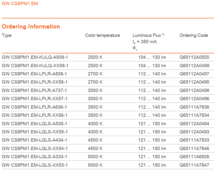Click 5000 K in the LQLS-A333-1 row

coord(95,157)
